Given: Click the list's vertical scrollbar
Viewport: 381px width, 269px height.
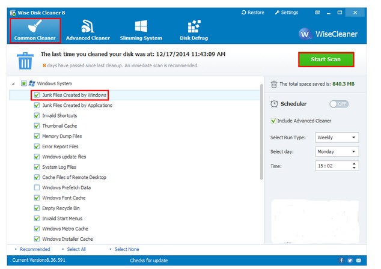Looking at the screenshot, I should click(261, 132).
